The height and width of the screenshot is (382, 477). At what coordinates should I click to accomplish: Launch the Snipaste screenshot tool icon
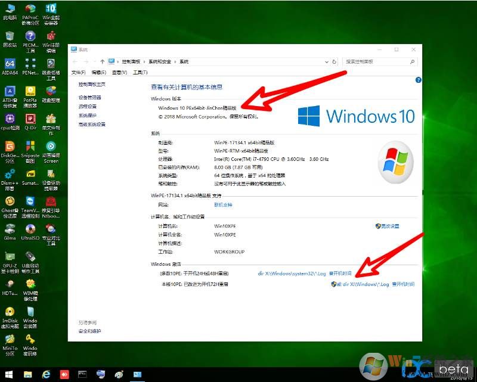click(x=30, y=147)
